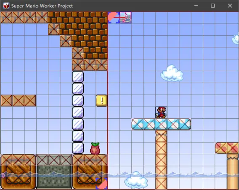Select the gray stone ground block
Image resolution: width=239 pixels, height=190 pixels.
click(x=54, y=172)
